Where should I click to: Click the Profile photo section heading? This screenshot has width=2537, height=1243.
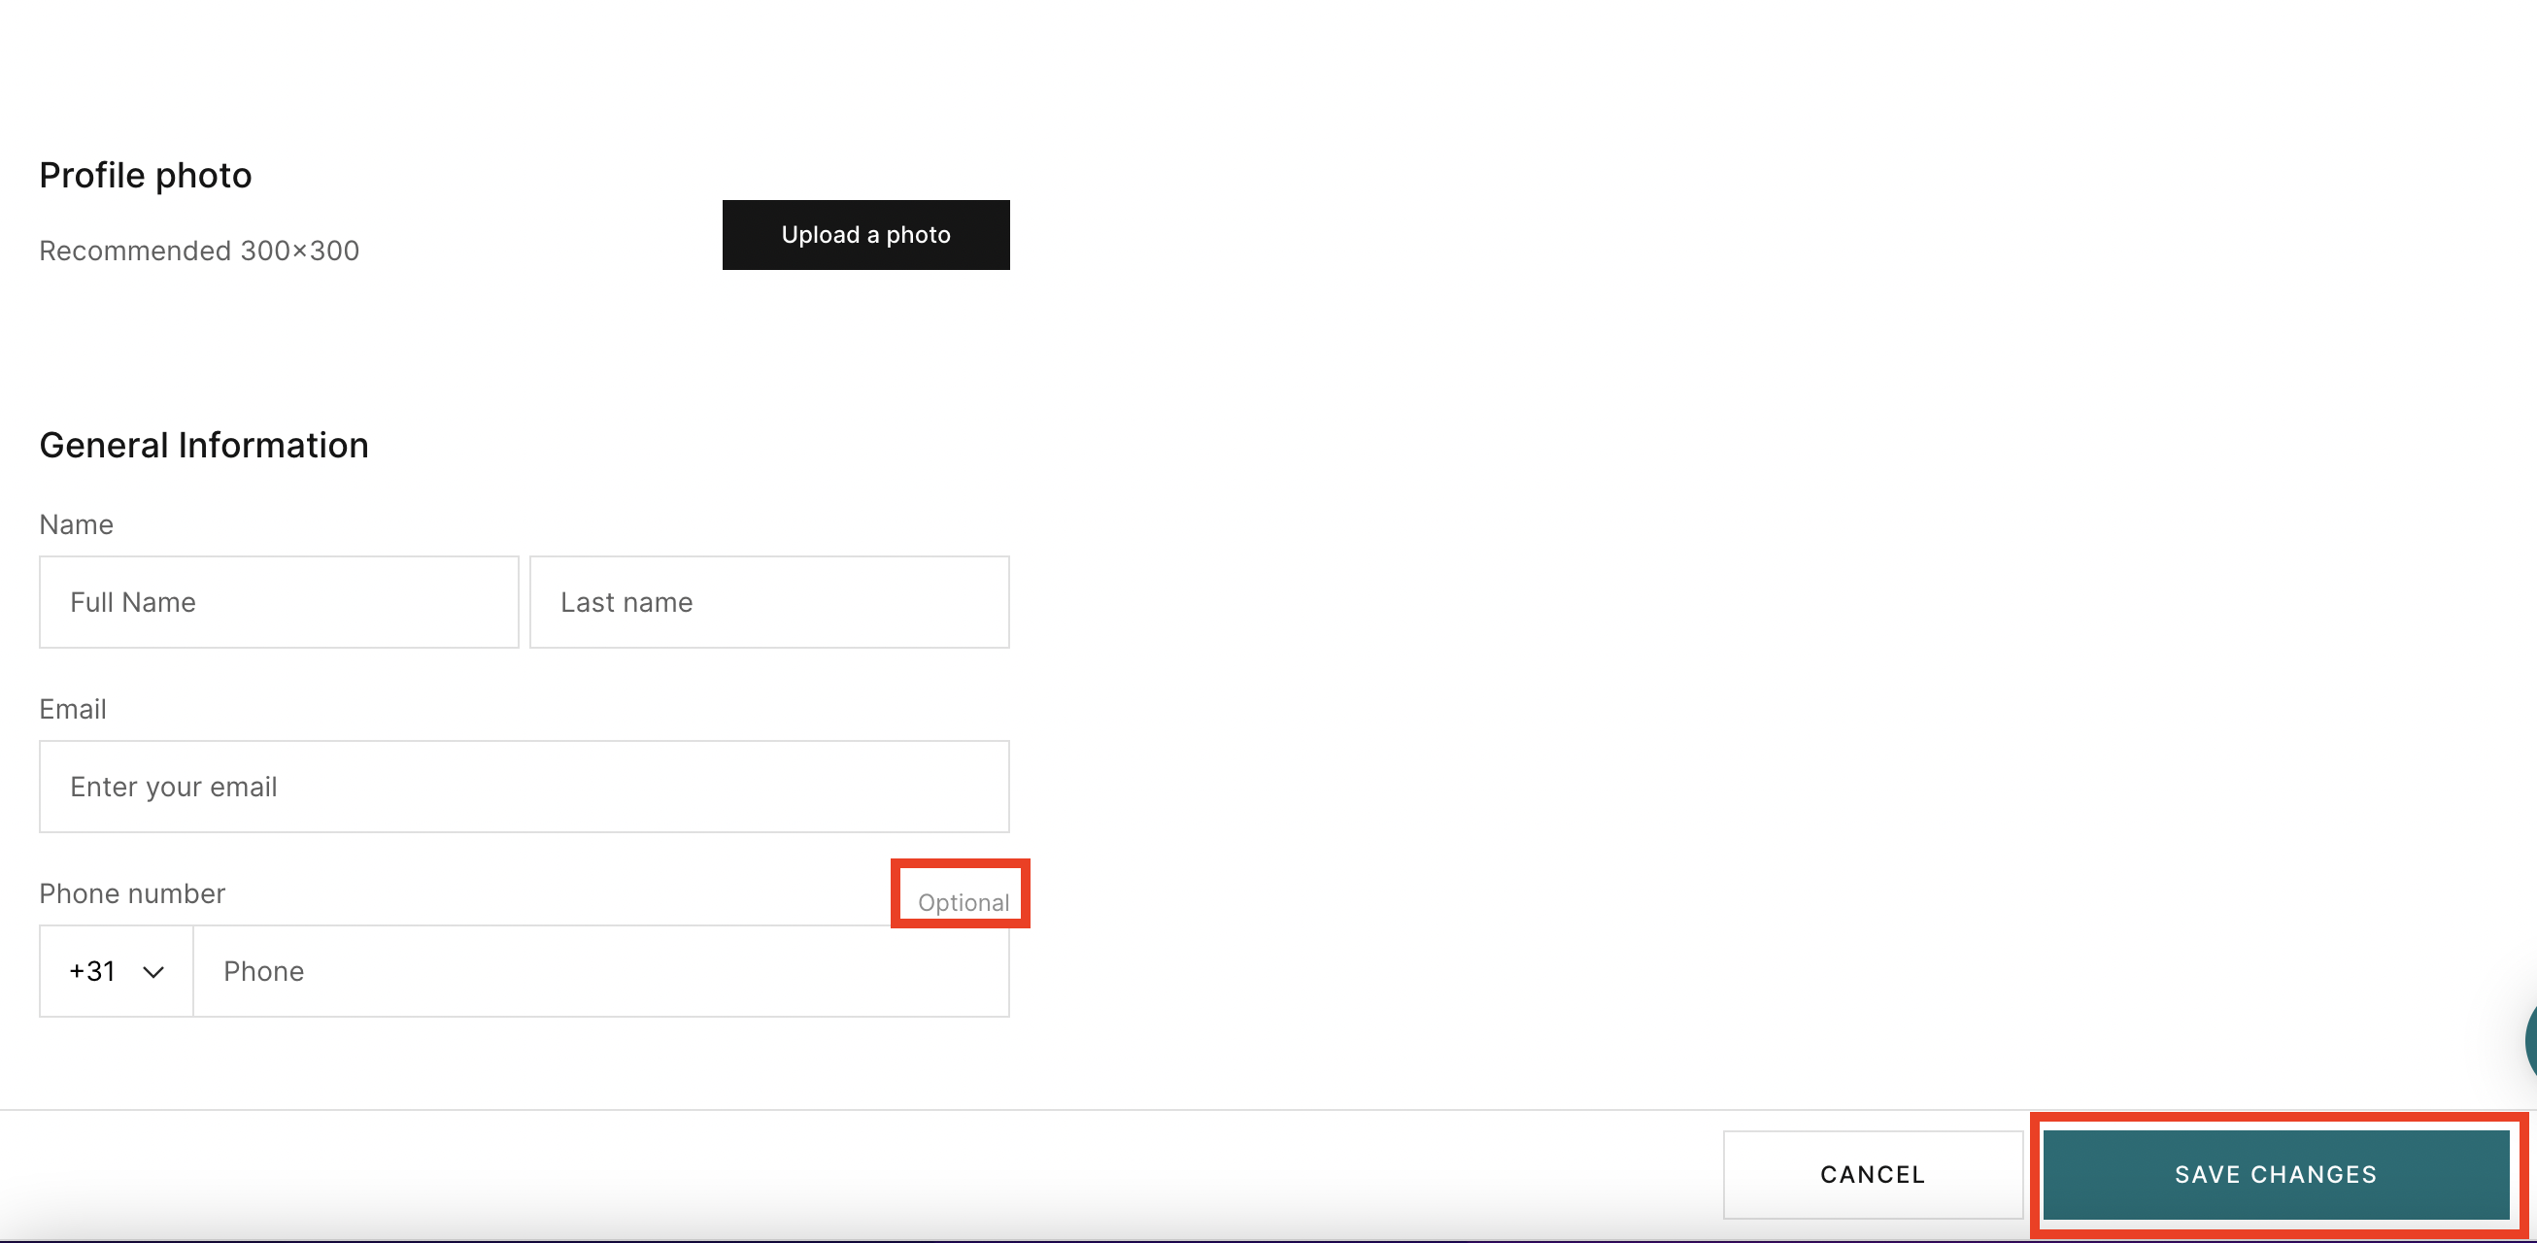click(x=145, y=175)
